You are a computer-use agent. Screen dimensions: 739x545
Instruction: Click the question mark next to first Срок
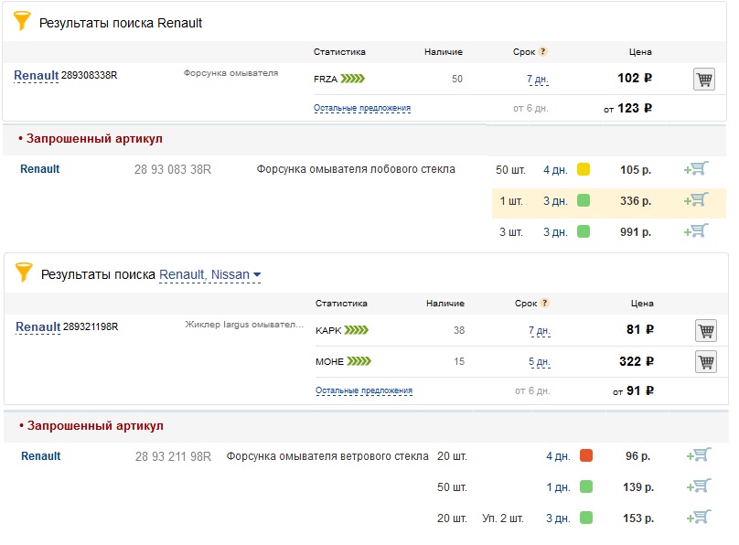tap(543, 52)
